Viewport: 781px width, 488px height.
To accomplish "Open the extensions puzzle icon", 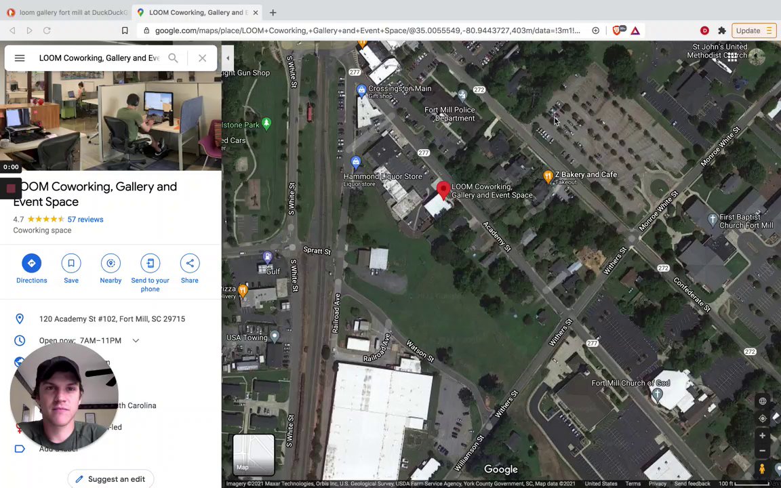I will [x=722, y=30].
